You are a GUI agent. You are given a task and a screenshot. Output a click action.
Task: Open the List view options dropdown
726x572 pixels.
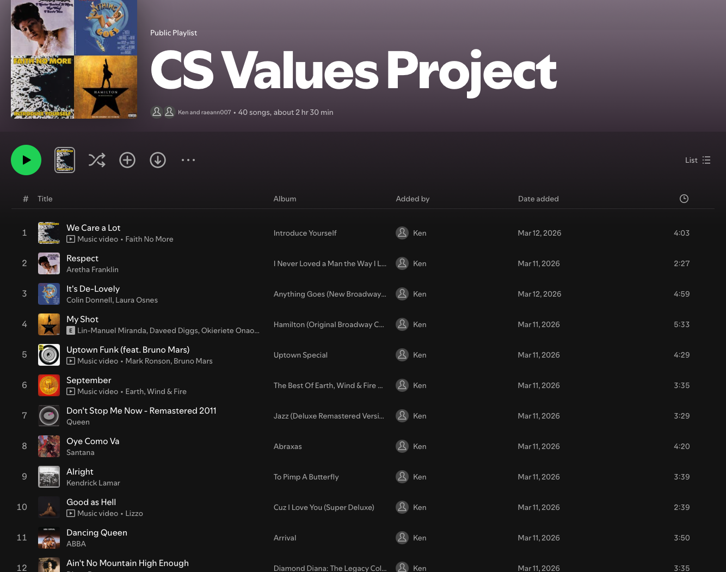[x=698, y=160]
